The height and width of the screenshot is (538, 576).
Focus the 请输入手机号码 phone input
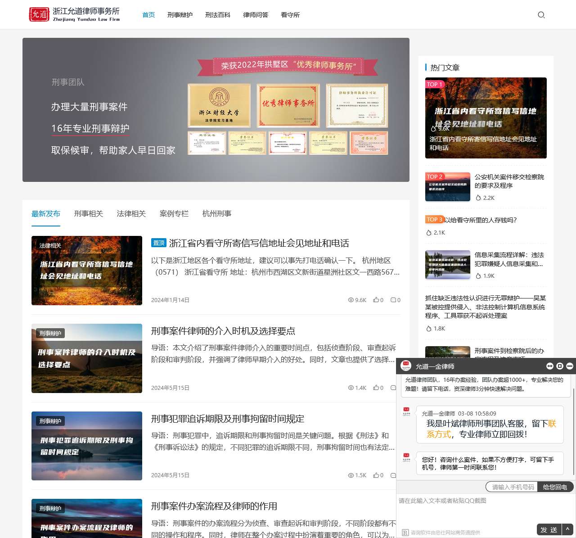(512, 487)
